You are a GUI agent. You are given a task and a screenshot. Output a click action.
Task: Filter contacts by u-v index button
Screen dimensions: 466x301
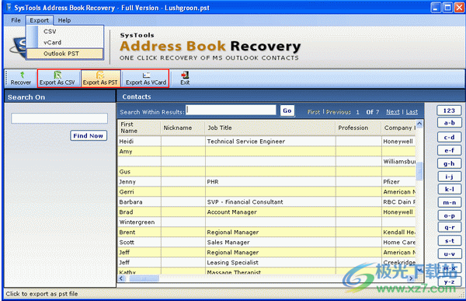coord(450,254)
